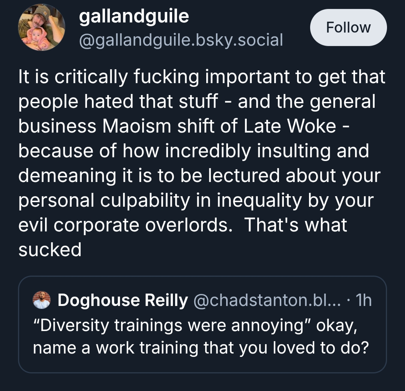Click the phrase "business Maoism" in the post
Image resolution: width=405 pixels, height=391 pixels.
coord(96,126)
